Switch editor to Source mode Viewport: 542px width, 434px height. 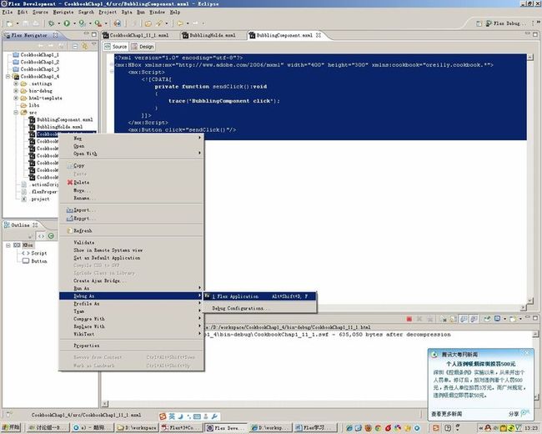[x=116, y=47]
